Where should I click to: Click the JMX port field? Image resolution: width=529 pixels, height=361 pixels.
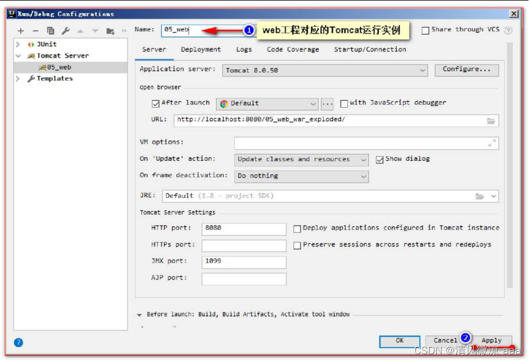tap(244, 262)
